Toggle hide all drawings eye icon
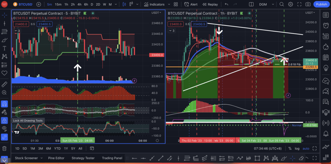 tap(5, 128)
